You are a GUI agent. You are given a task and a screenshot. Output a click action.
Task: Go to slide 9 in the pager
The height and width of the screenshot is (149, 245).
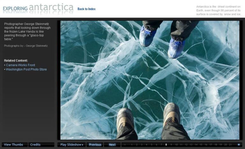[171, 145]
